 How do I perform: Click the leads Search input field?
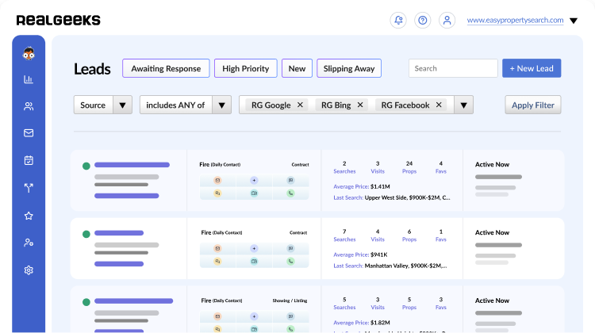[x=452, y=69]
